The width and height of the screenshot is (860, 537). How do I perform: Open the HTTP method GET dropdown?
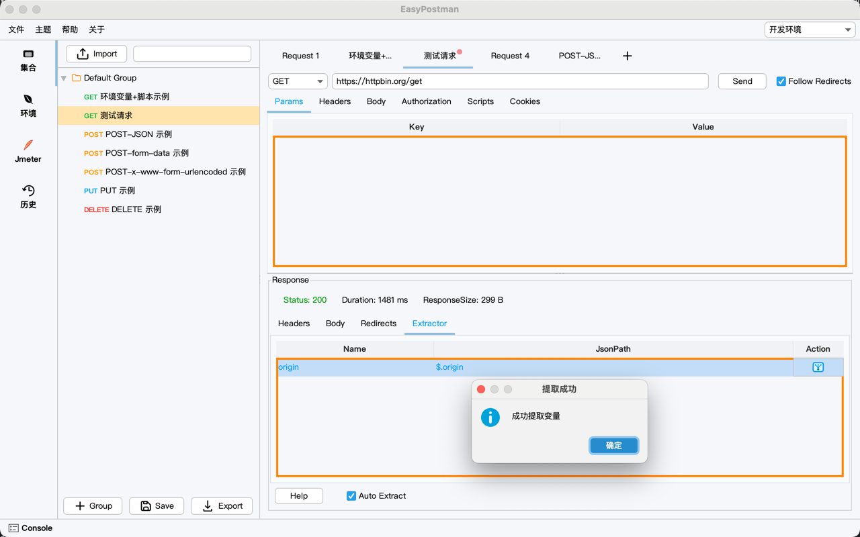coord(298,81)
